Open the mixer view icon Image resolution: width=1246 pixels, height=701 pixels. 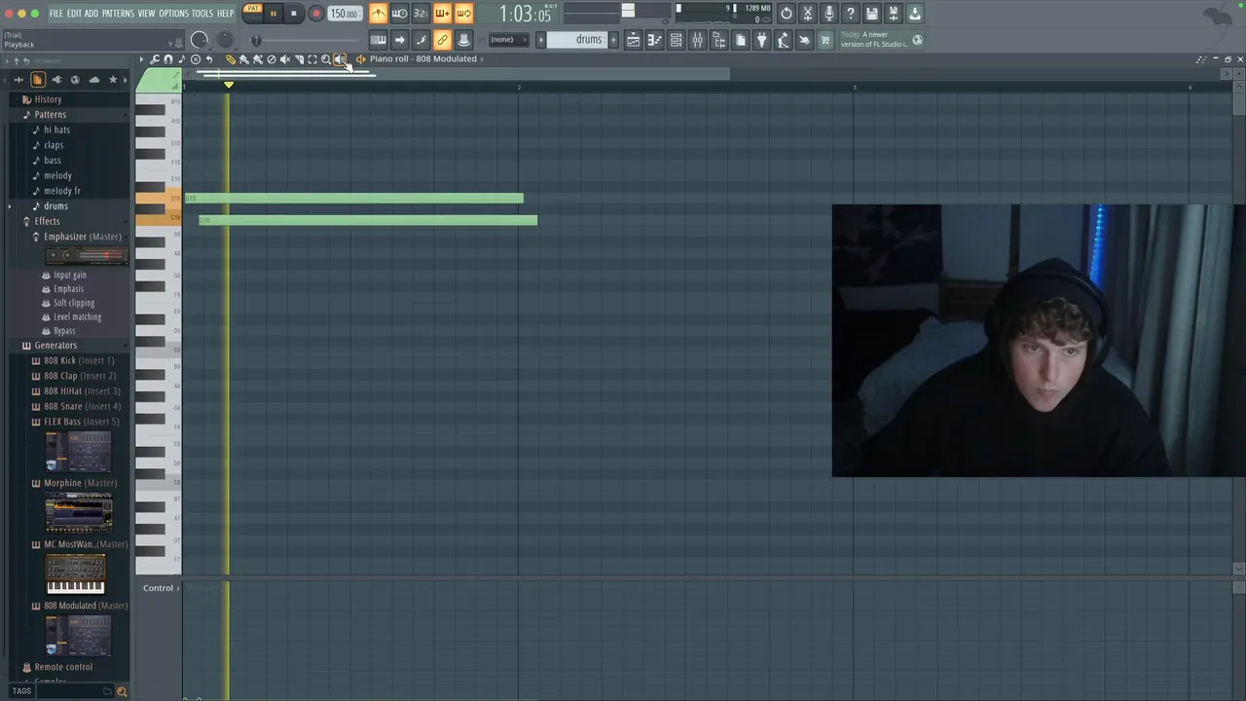click(x=697, y=40)
